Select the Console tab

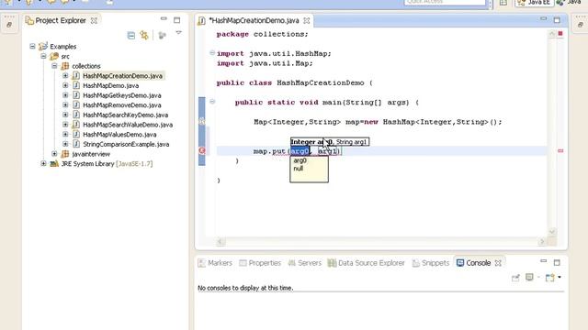[x=474, y=263]
